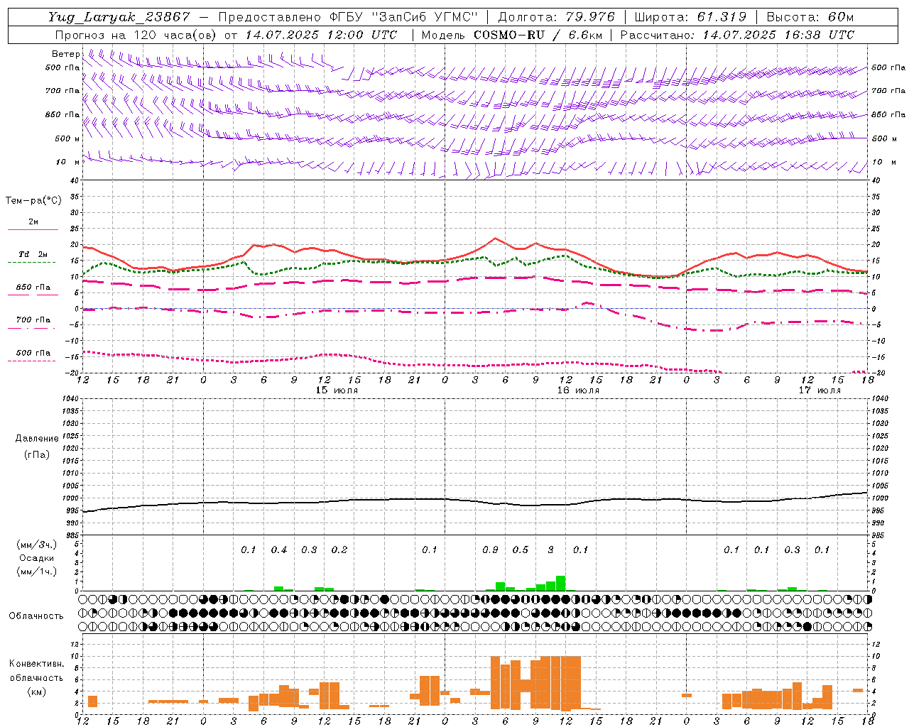Viewport: 909px width, 727px height.
Task: Click the 3-hour precipitation value 3
Action: pos(550,550)
